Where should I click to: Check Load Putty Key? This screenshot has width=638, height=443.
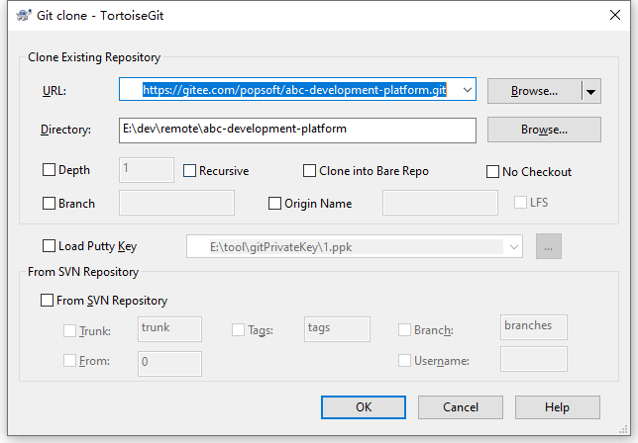pos(49,245)
